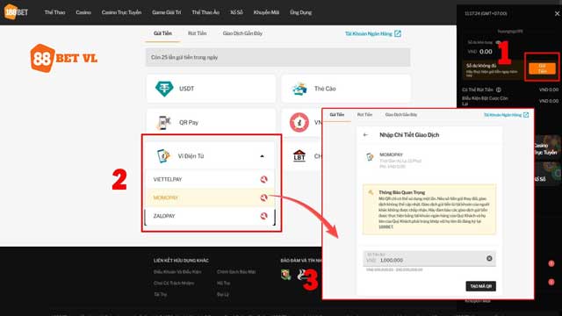Open Chính Sách Bảo Mật footer link

pyautogui.click(x=236, y=272)
